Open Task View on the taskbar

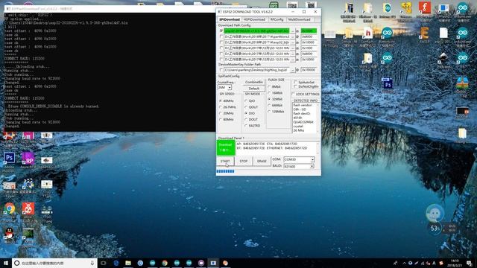coord(104,263)
